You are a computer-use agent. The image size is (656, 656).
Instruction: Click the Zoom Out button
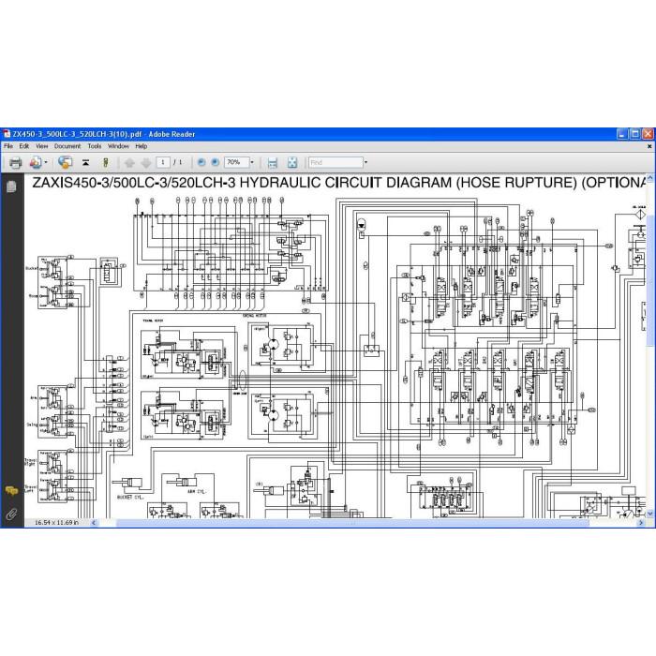point(201,162)
